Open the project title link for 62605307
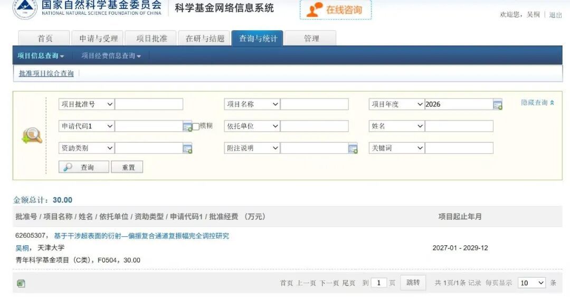 click(141, 236)
